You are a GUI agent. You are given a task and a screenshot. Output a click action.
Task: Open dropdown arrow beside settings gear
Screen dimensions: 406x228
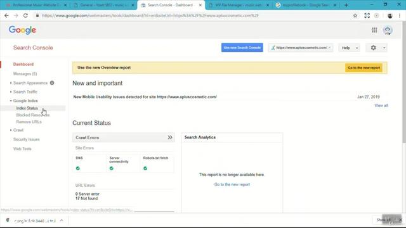tap(384, 48)
